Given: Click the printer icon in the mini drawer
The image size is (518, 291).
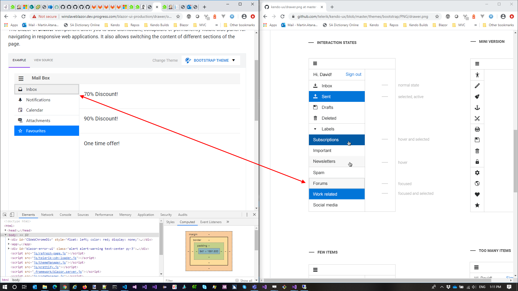Looking at the screenshot, I should (477, 129).
